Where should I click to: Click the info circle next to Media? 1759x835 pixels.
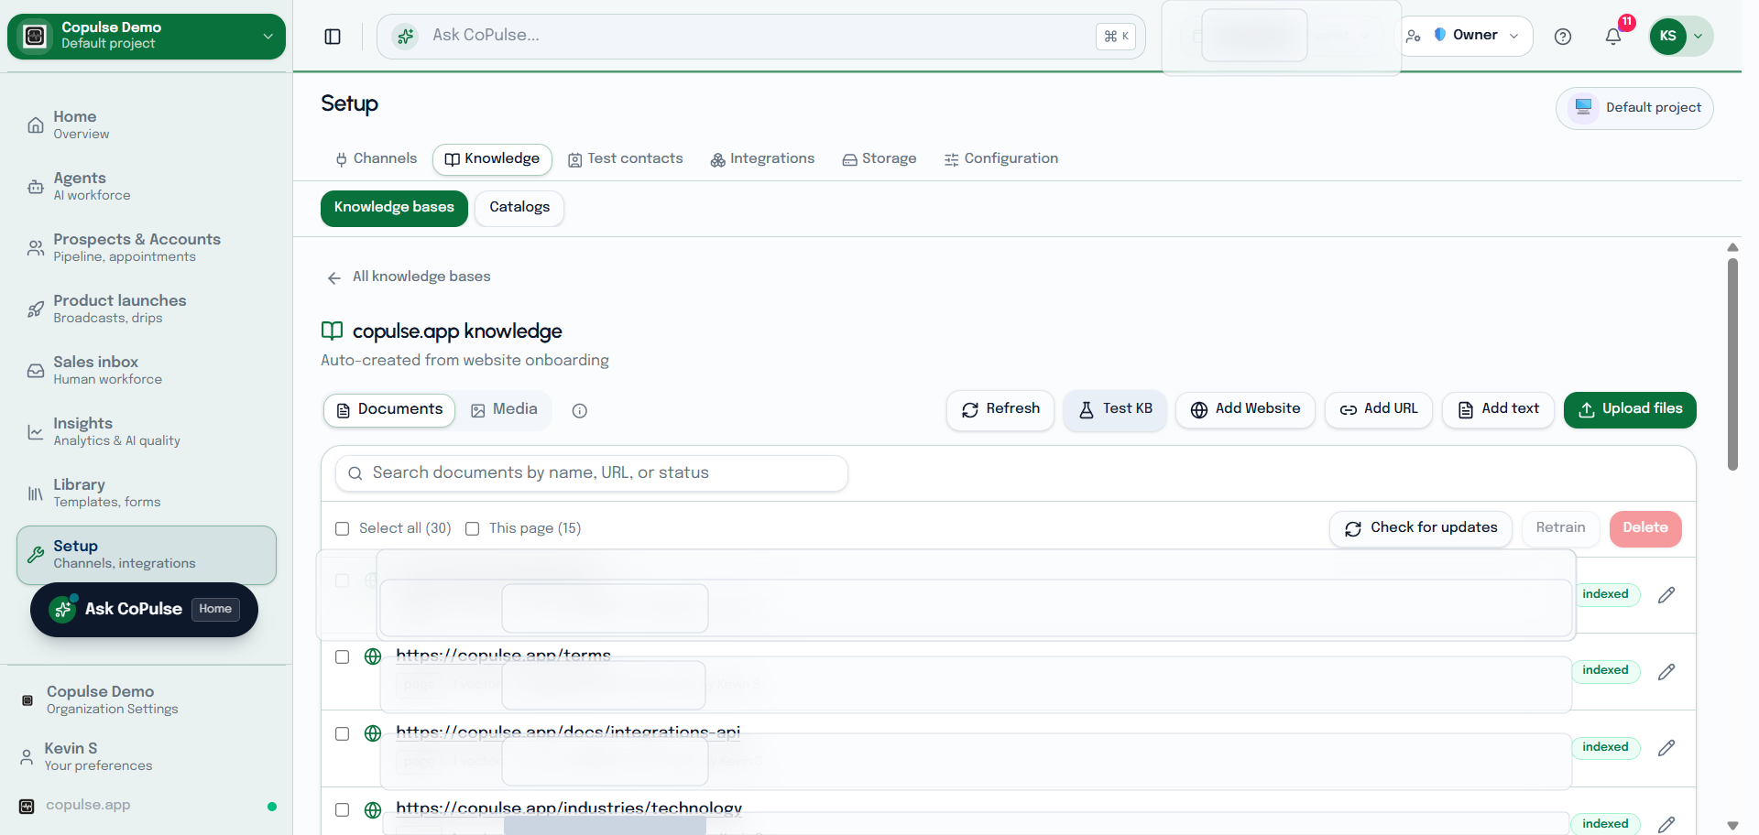pos(579,411)
